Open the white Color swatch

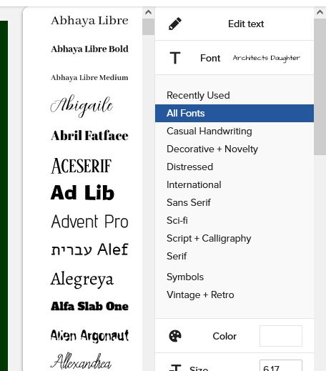pyautogui.click(x=281, y=336)
